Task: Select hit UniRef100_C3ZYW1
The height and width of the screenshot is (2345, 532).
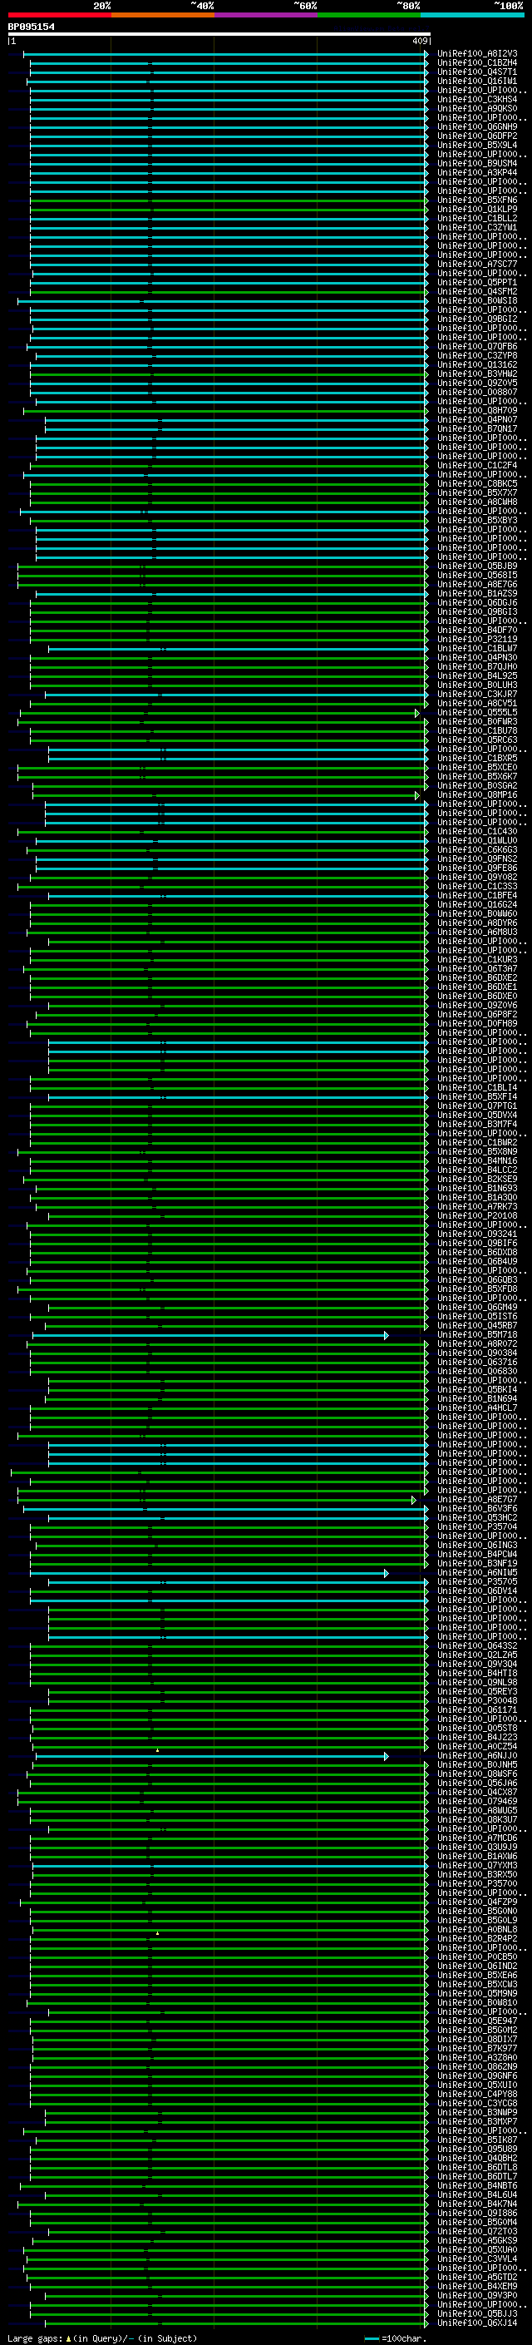Action: pyautogui.click(x=476, y=228)
